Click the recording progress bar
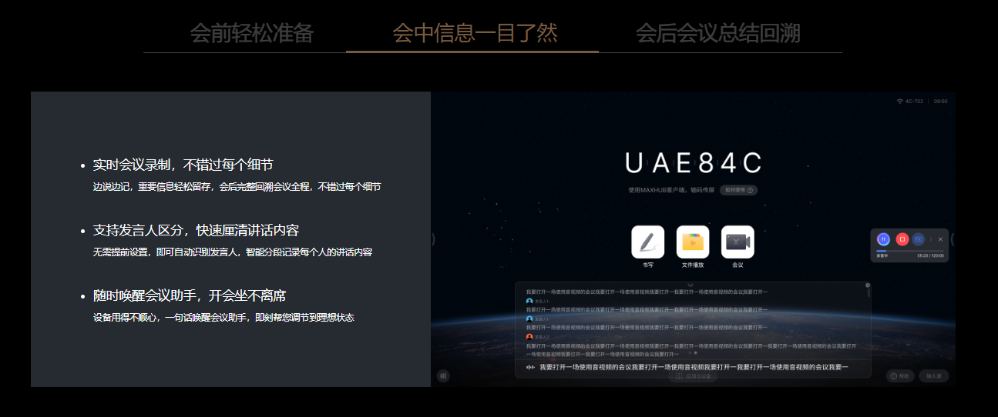Image resolution: width=998 pixels, height=417 pixels. [909, 251]
